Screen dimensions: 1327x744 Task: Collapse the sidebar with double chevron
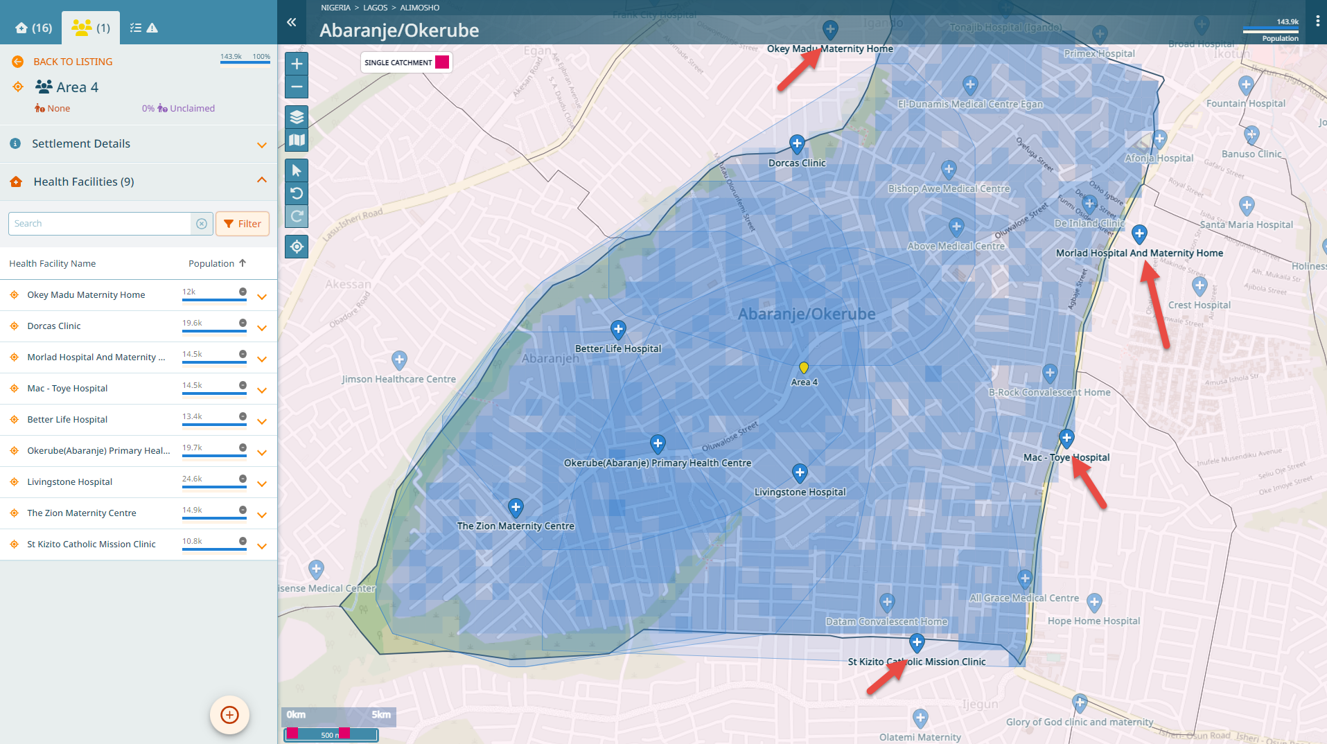tap(292, 22)
